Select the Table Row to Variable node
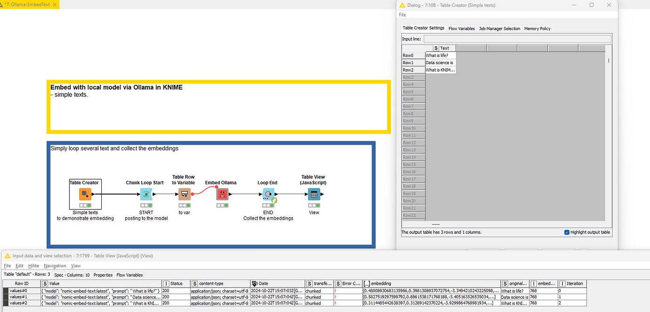650x312 pixels. 184,194
